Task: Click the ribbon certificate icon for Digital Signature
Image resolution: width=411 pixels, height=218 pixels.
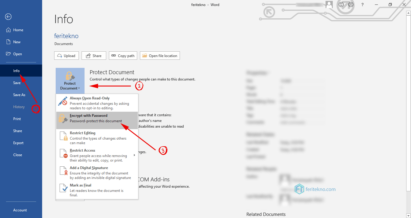Action: tap(63, 171)
